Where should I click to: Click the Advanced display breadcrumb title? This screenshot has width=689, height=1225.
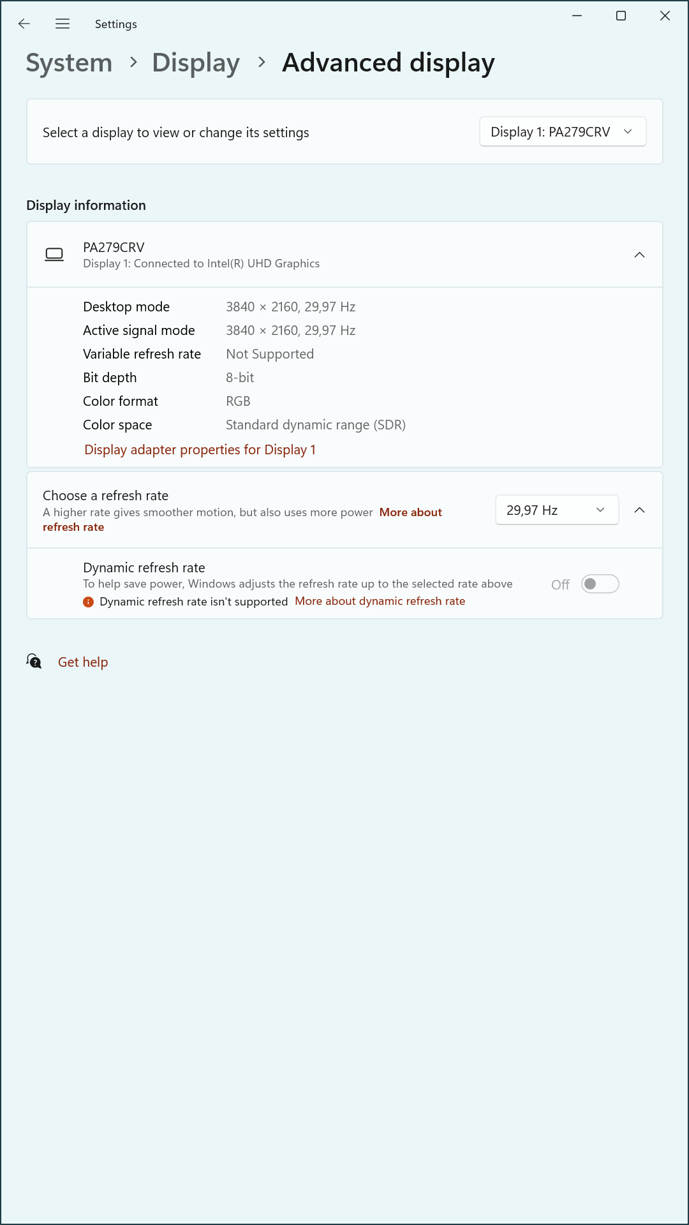click(389, 63)
